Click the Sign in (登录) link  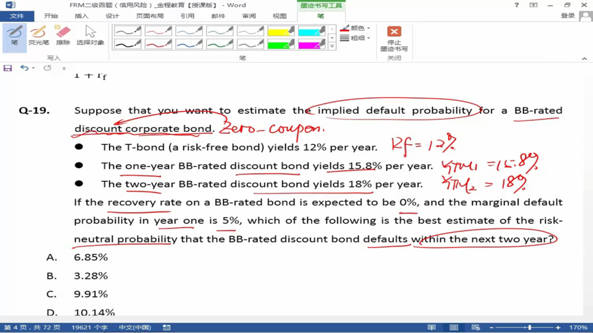(x=568, y=16)
